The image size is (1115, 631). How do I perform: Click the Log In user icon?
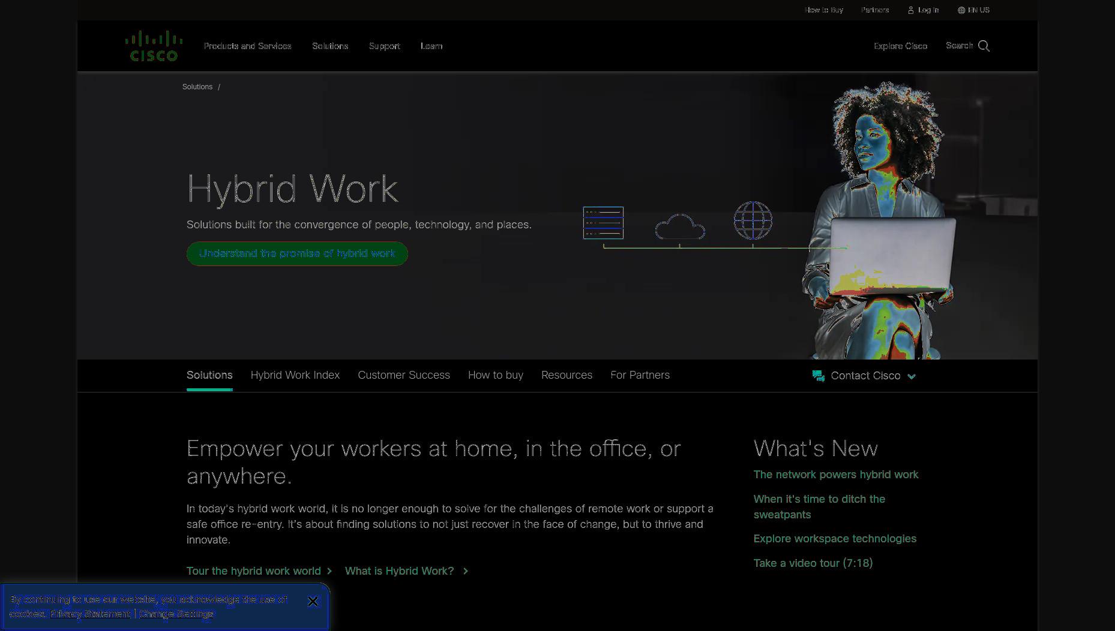click(910, 10)
